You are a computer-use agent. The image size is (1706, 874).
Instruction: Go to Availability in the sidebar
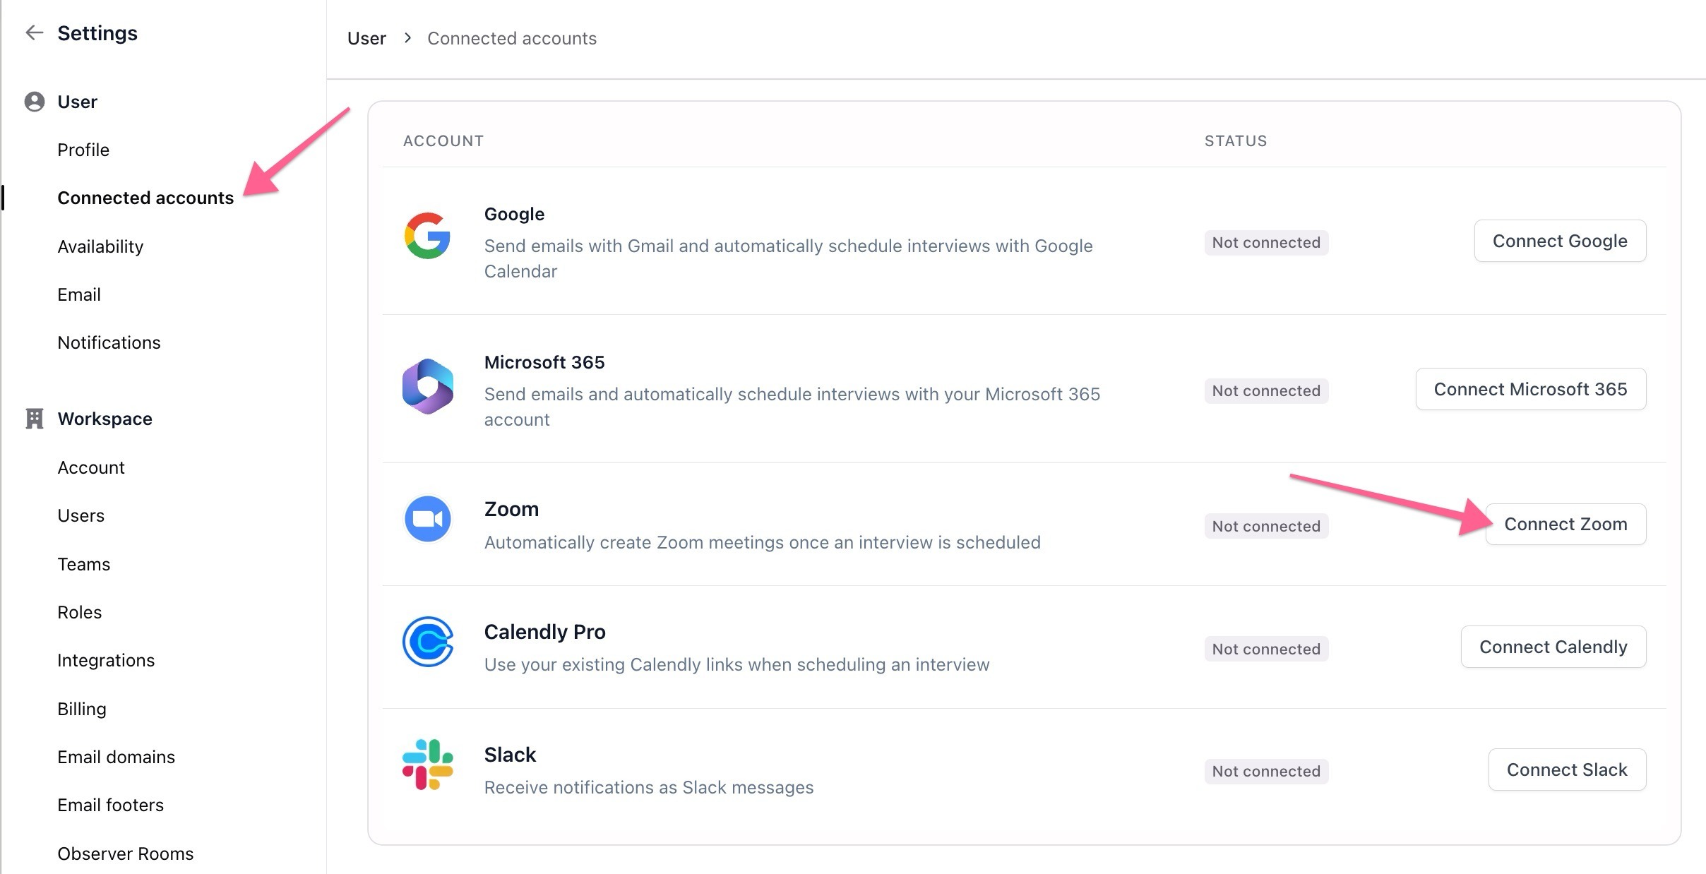coord(100,246)
